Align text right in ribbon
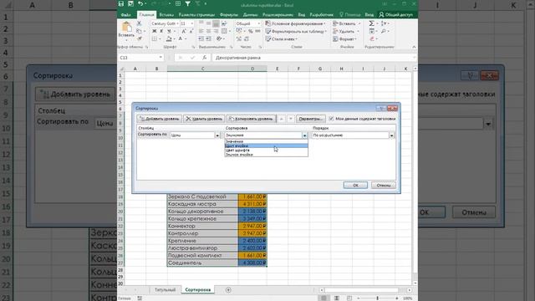 (x=216, y=31)
